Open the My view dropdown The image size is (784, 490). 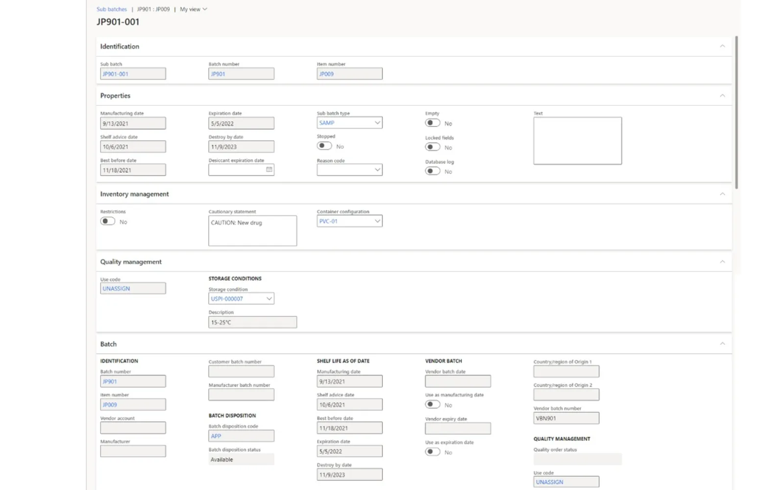pyautogui.click(x=194, y=9)
